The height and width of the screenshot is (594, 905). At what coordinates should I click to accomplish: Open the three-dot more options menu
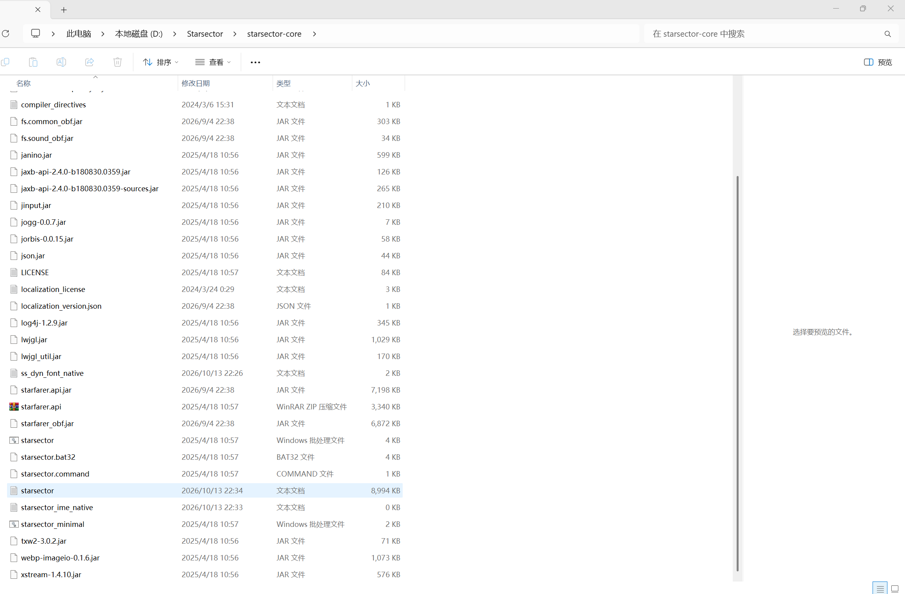click(255, 62)
